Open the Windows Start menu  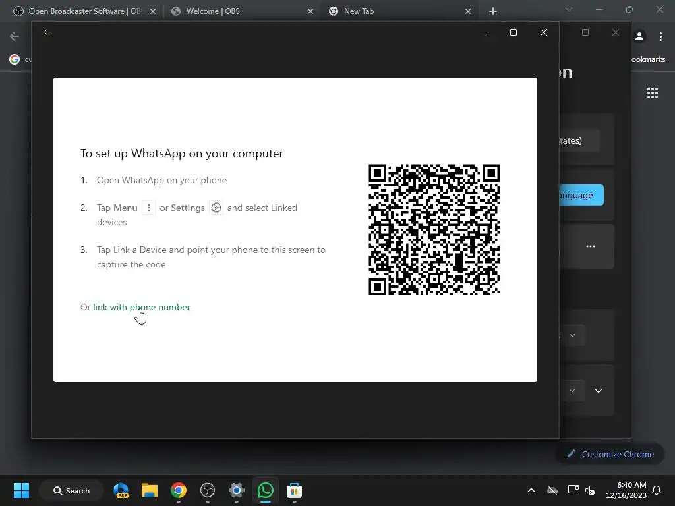(21, 490)
